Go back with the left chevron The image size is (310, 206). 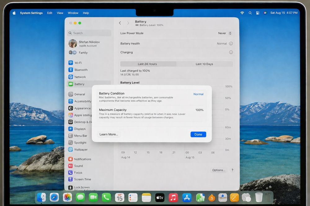(120, 23)
